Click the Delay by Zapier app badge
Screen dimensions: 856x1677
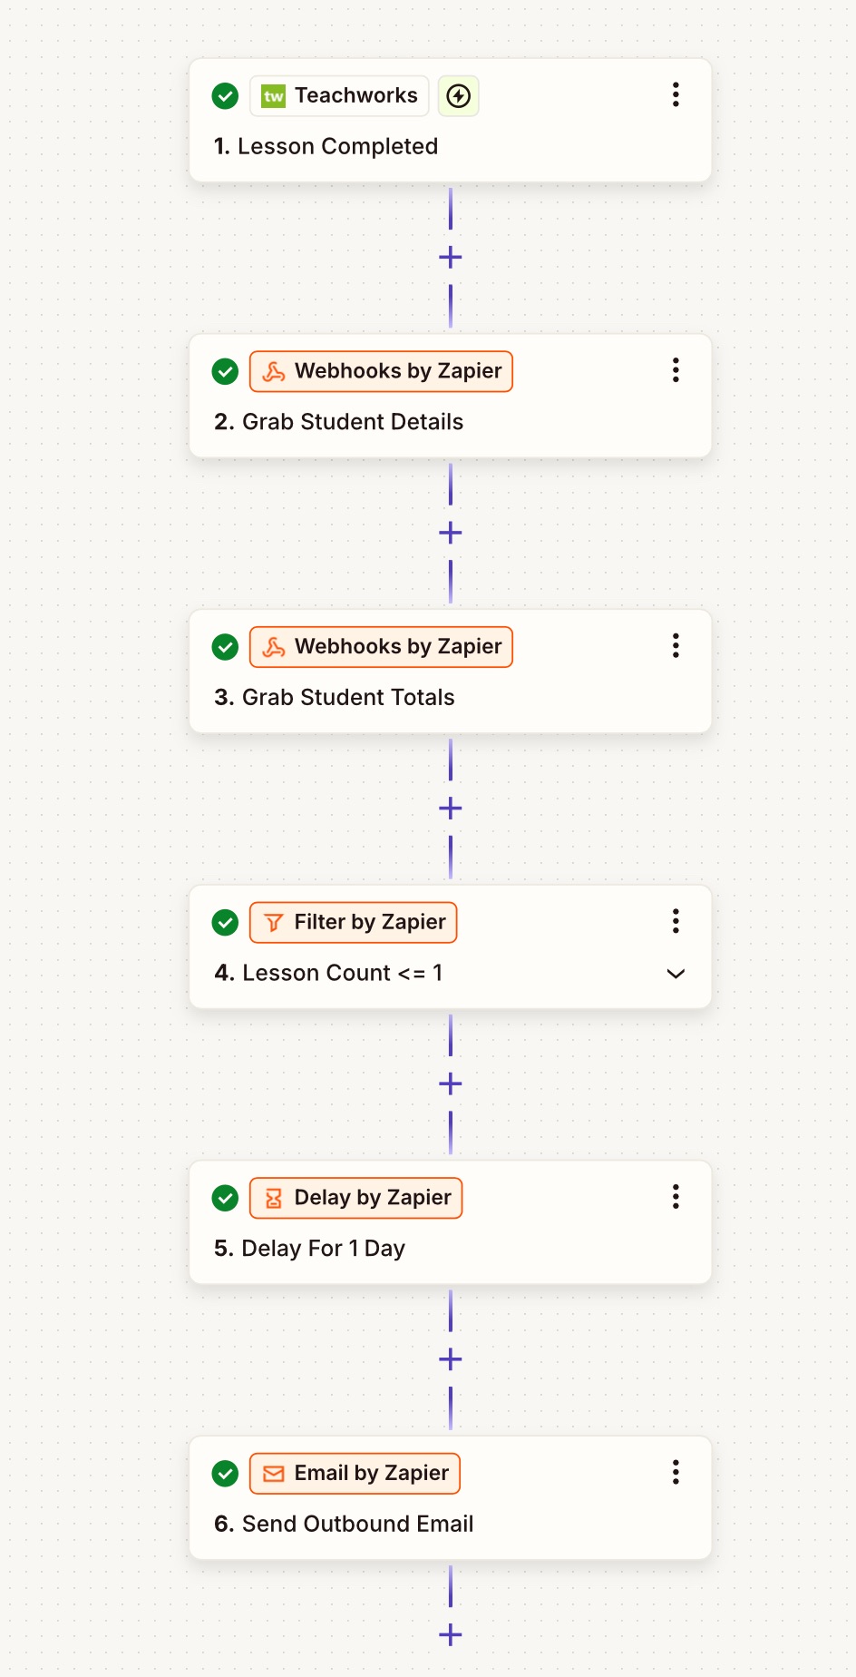(355, 1198)
